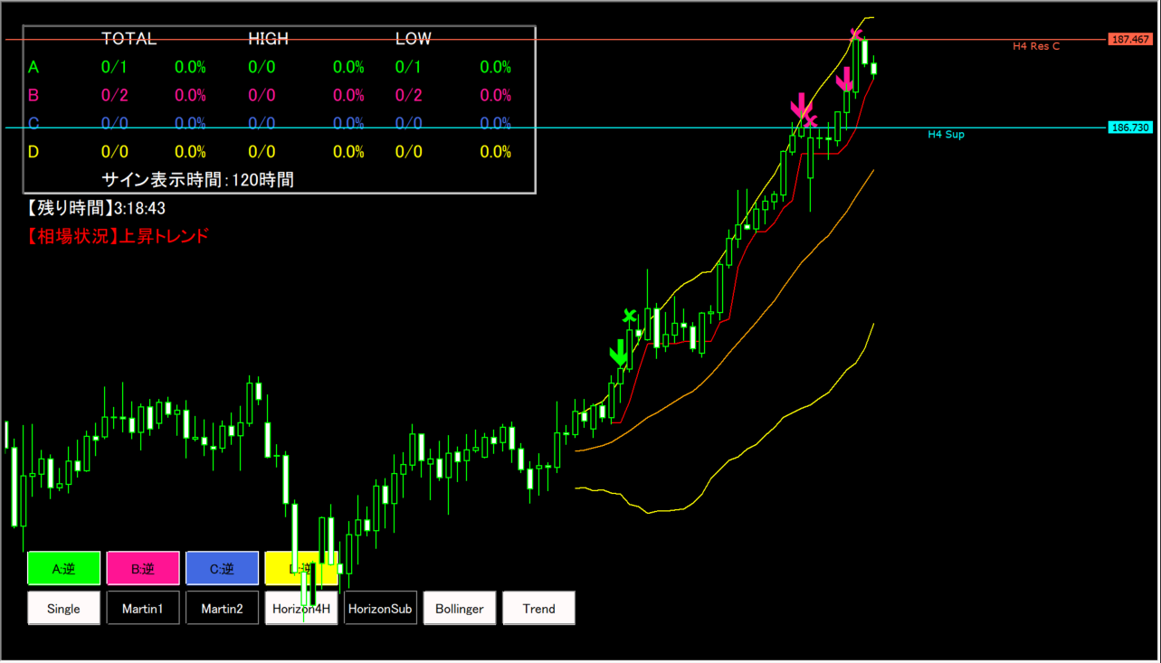Click the Trend button
The width and height of the screenshot is (1161, 663).
pyautogui.click(x=538, y=609)
